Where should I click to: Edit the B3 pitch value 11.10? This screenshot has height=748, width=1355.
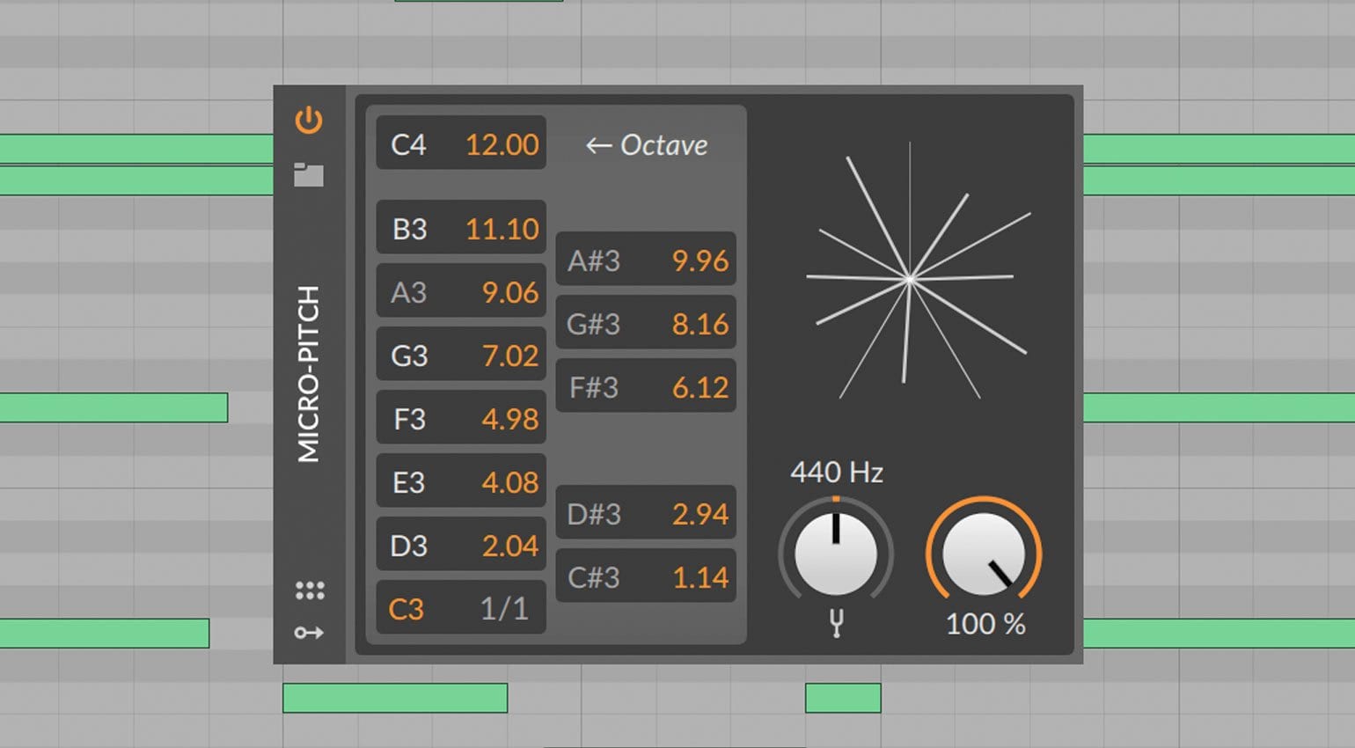coord(460,227)
